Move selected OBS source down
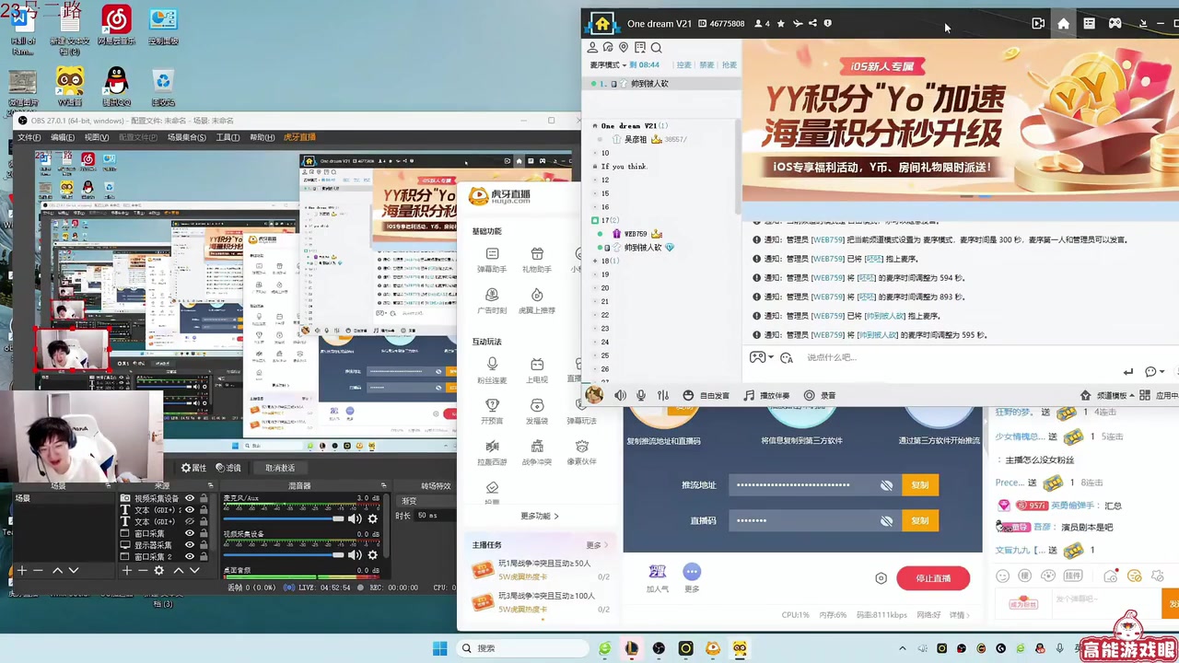Image resolution: width=1179 pixels, height=663 pixels. pyautogui.click(x=194, y=571)
